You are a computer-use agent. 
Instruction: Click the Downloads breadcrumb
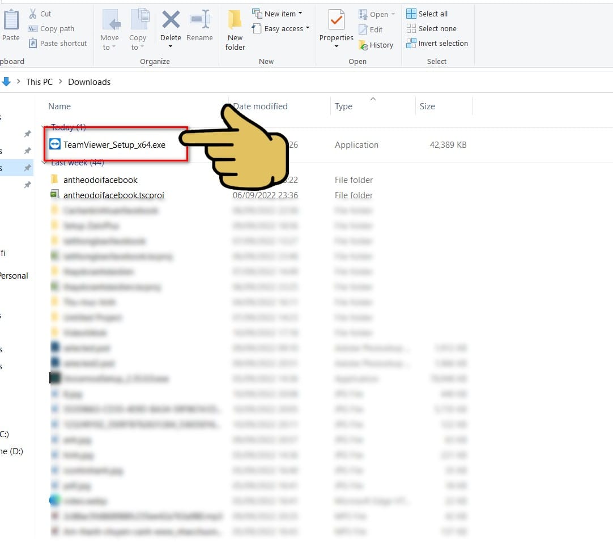tap(89, 82)
